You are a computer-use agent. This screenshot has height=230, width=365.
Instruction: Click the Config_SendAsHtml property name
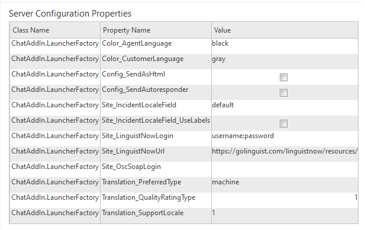[x=133, y=74]
